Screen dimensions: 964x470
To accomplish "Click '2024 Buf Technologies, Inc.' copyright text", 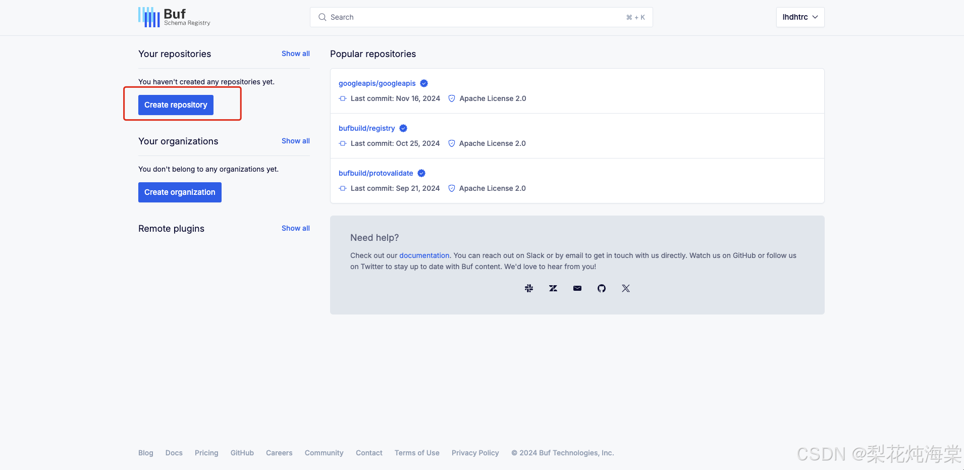I will (563, 453).
